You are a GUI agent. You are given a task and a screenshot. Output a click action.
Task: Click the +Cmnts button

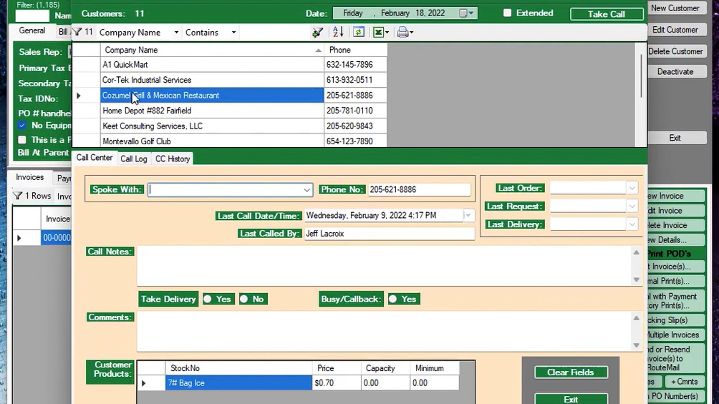pyautogui.click(x=685, y=382)
